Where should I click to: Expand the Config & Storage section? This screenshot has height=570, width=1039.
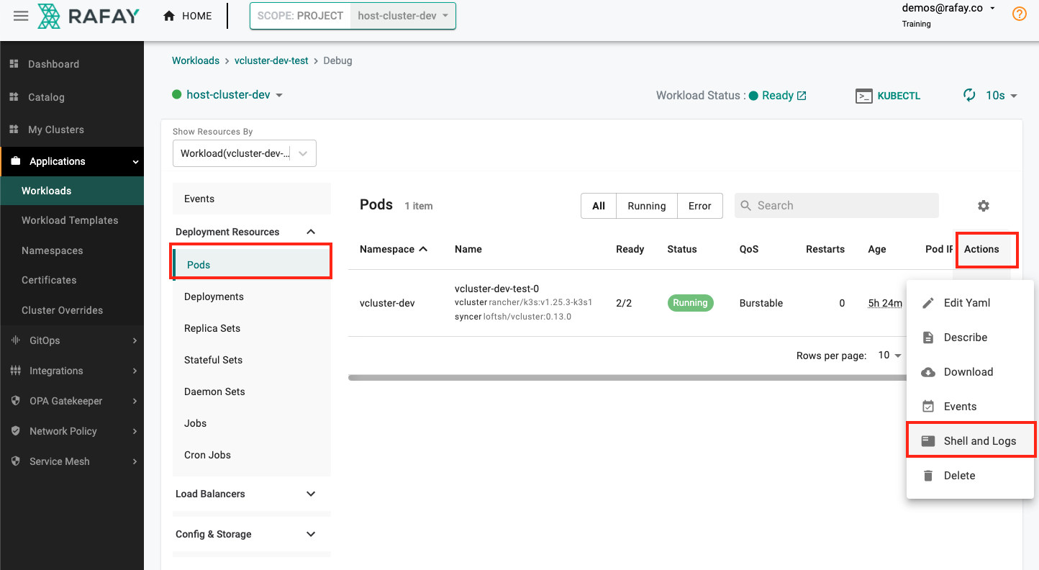pyautogui.click(x=311, y=534)
